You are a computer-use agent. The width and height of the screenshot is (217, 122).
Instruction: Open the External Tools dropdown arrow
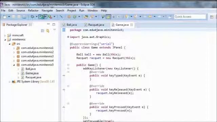[54, 17]
